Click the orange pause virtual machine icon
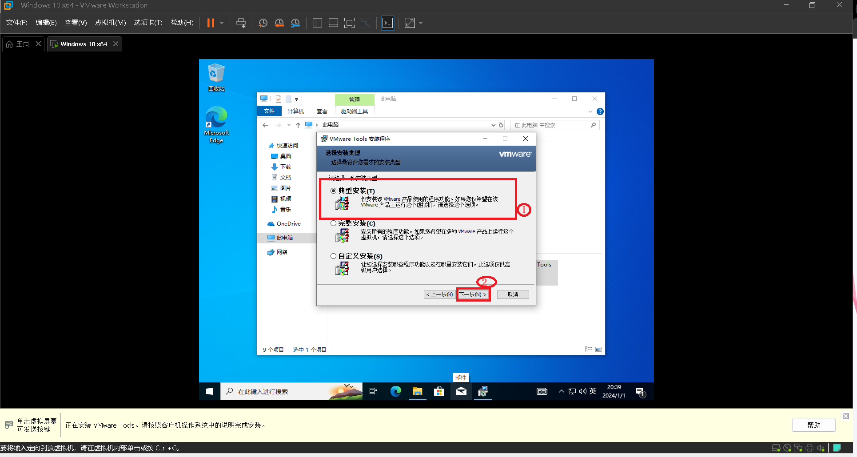Screen dimensions: 857x457 (211, 23)
